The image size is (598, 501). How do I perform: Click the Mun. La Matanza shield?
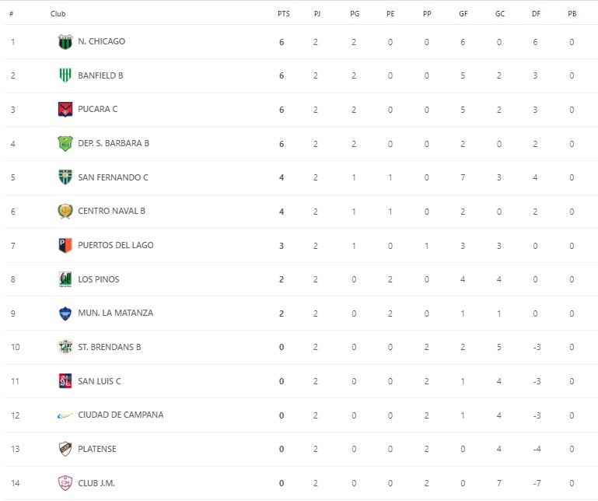click(65, 313)
